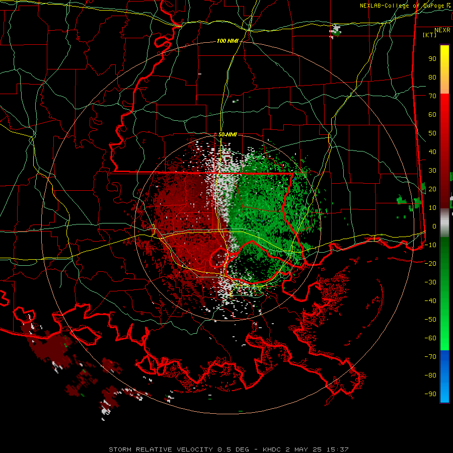The width and height of the screenshot is (453, 453).
Task: Click the 10 value on velocity scale
Action: coord(432,208)
